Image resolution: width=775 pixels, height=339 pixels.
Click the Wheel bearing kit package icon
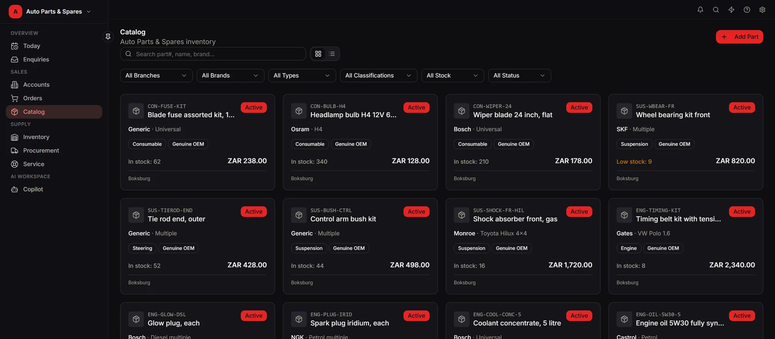click(x=624, y=111)
